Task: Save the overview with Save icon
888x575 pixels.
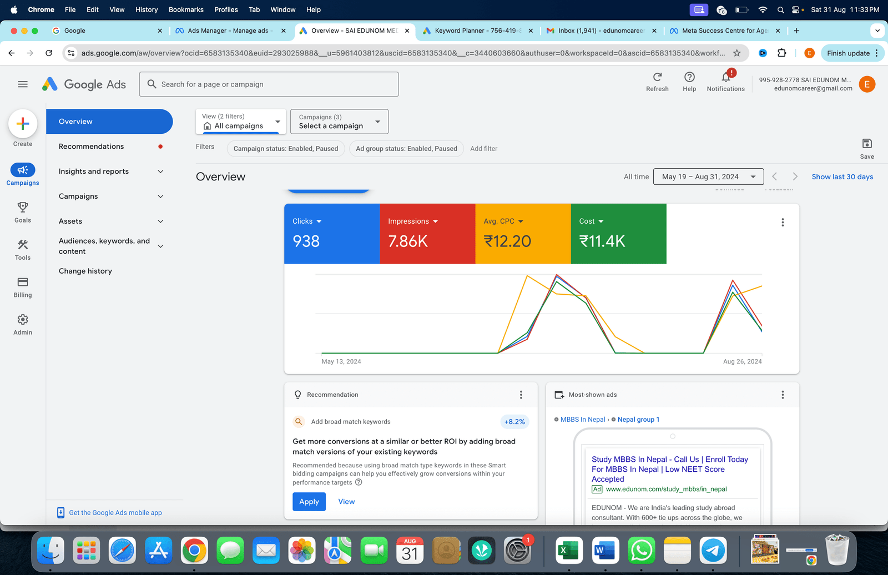Action: tap(867, 144)
